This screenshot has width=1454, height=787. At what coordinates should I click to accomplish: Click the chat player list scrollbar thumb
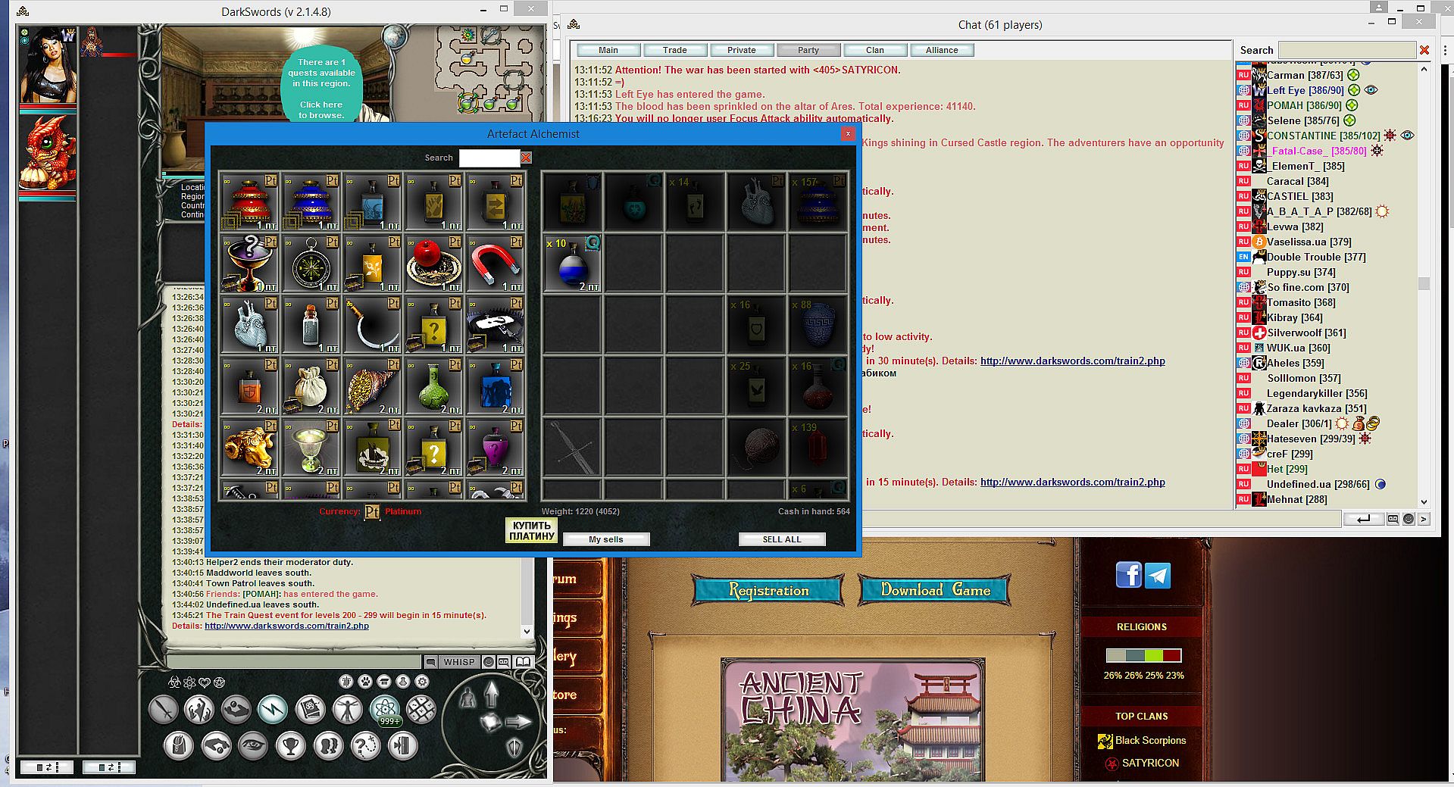pyautogui.click(x=1424, y=283)
